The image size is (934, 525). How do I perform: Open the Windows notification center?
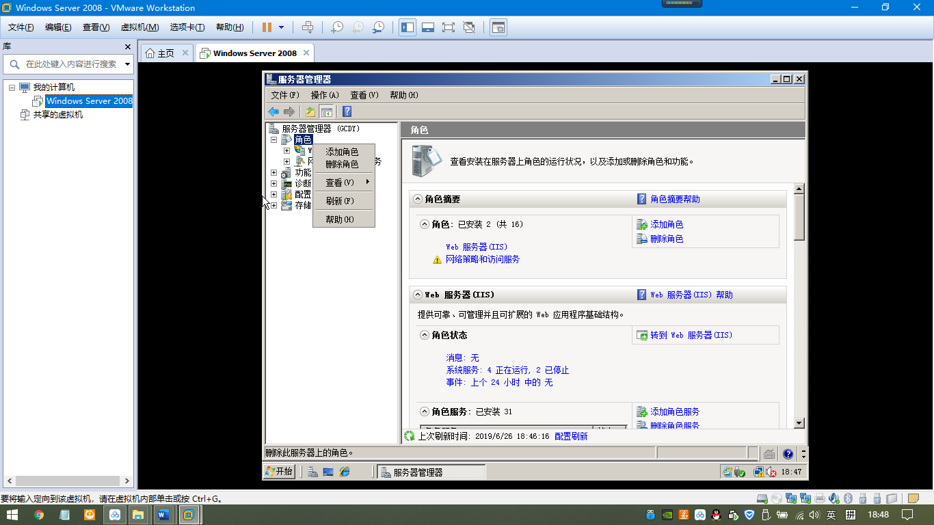tap(908, 515)
